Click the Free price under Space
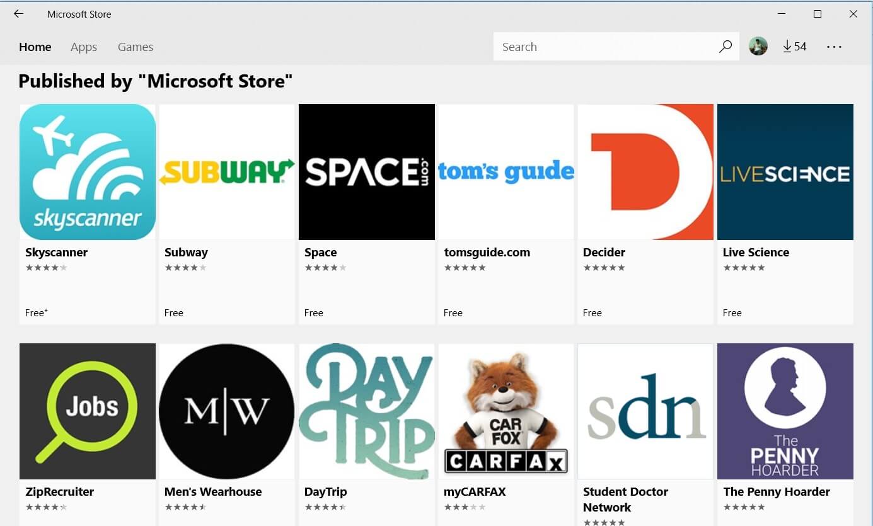The width and height of the screenshot is (873, 526). coord(314,312)
